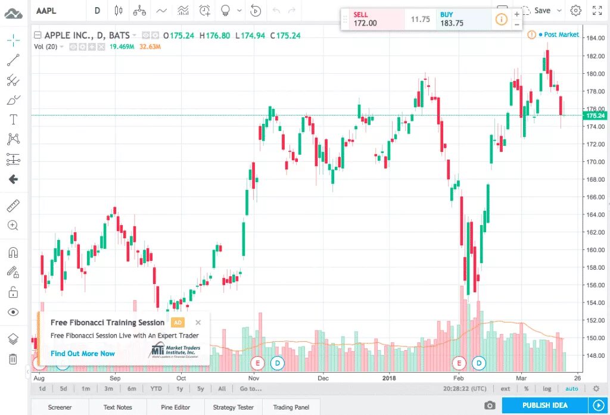This screenshot has width=610, height=415.
Task: Toggle stay in drawing mode pencil-lock
Action: pyautogui.click(x=13, y=272)
